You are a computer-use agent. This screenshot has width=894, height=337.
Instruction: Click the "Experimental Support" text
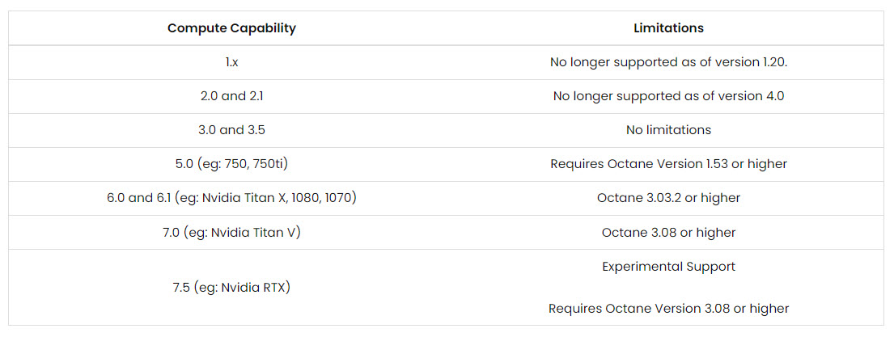[x=668, y=267]
